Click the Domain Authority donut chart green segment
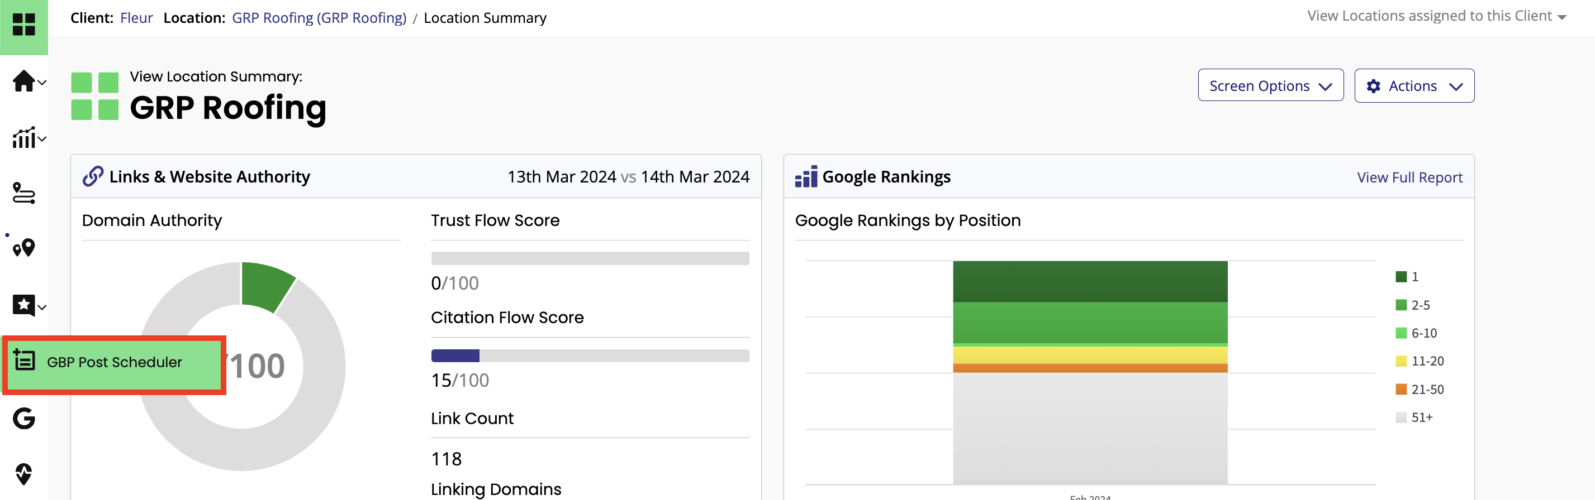Image resolution: width=1595 pixels, height=500 pixels. [266, 285]
